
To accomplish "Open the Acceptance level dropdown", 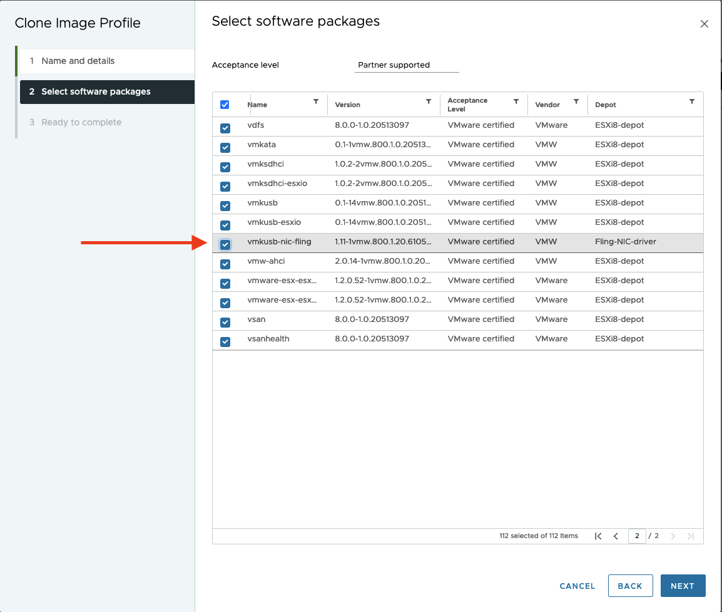I will pyautogui.click(x=406, y=65).
